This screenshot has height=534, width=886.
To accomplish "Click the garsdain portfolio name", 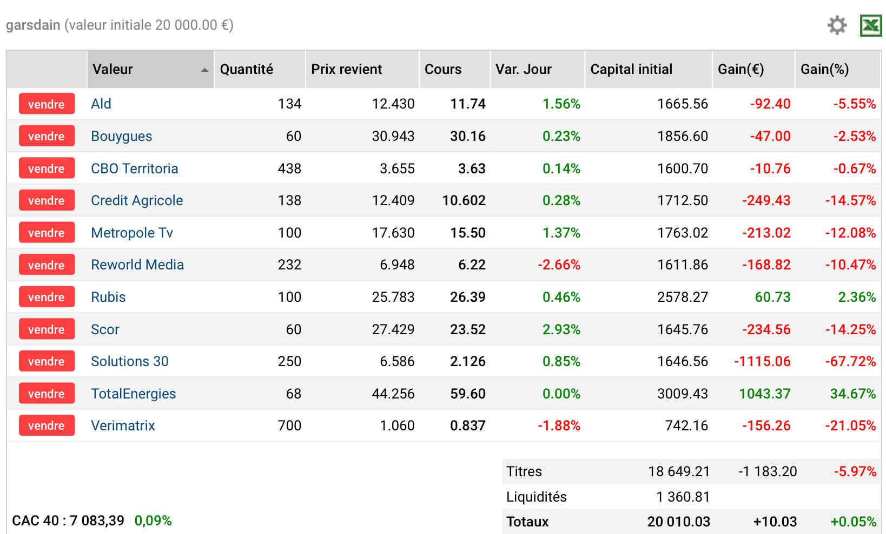I will (x=33, y=25).
